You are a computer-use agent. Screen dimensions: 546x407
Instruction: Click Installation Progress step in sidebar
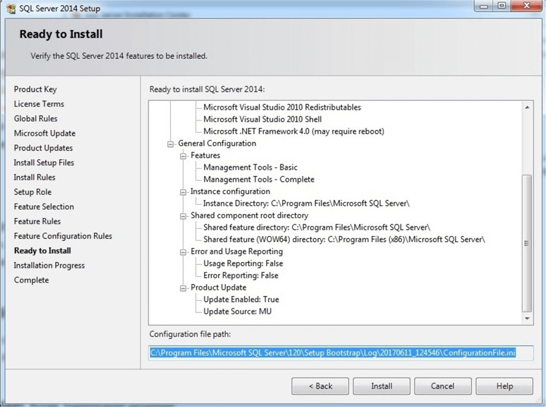[49, 265]
